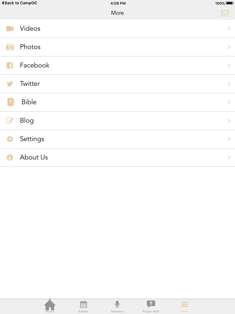Click the Settings gear icon
Viewport: 235px width, 314px height.
10,139
